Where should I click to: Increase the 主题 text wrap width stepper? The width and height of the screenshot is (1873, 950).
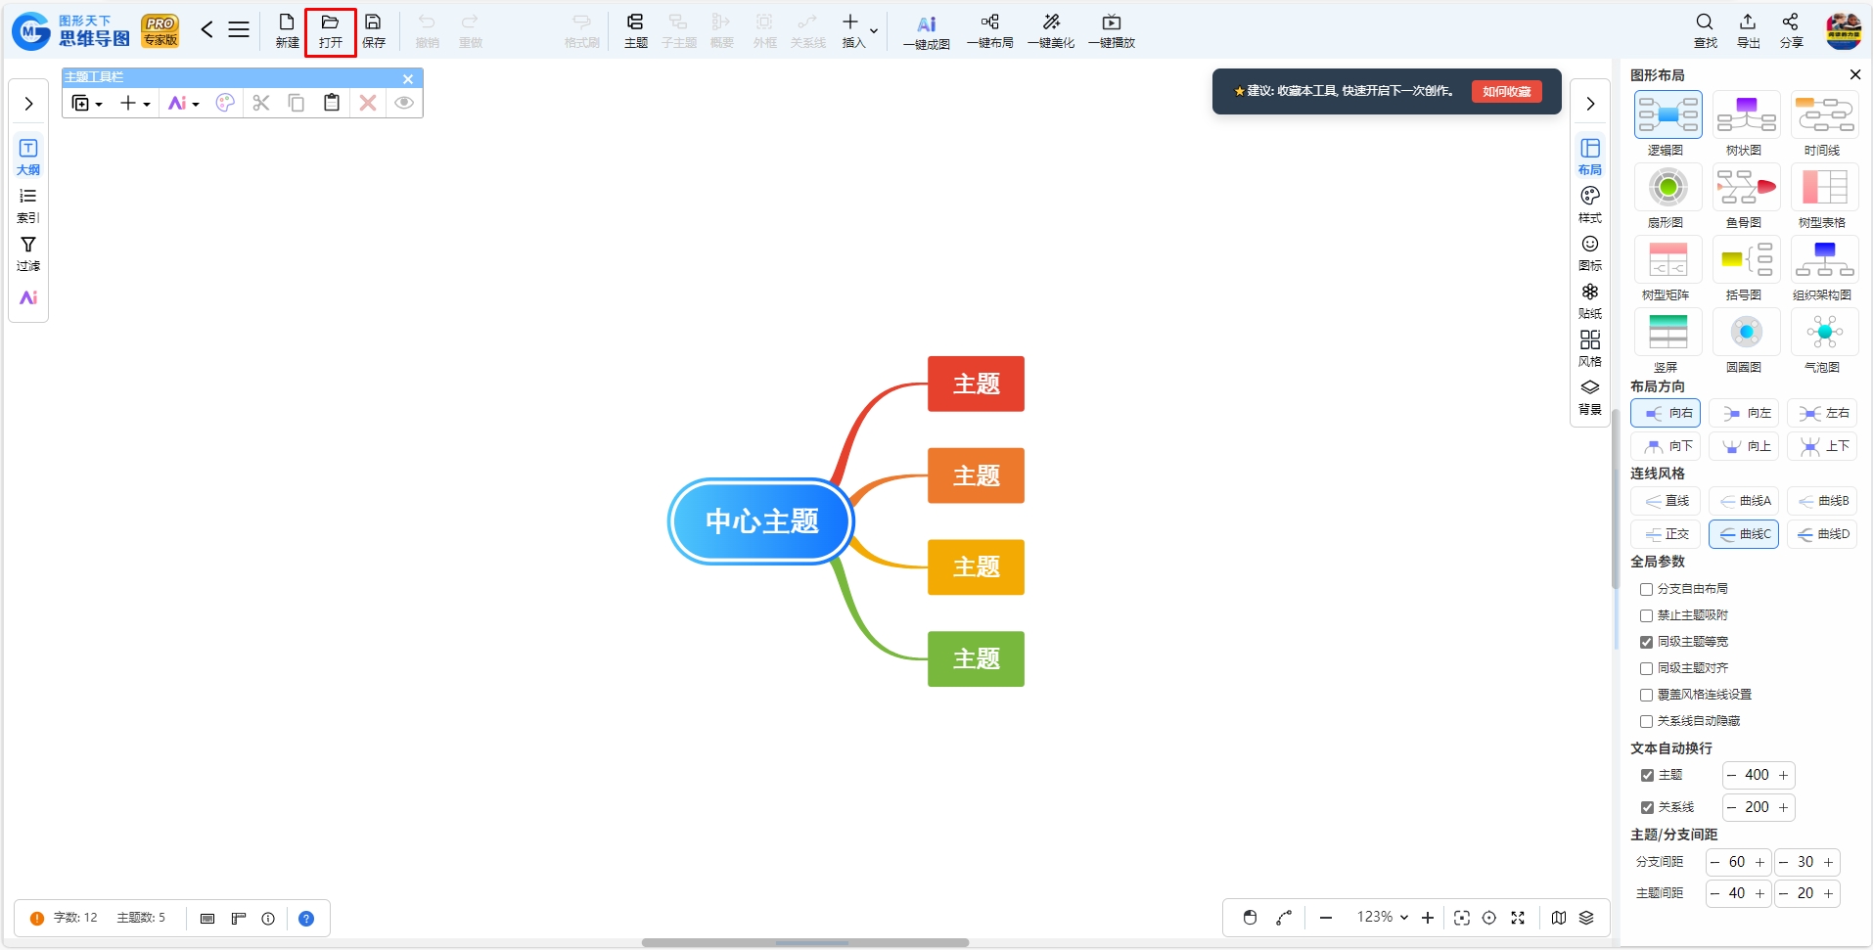[1783, 775]
